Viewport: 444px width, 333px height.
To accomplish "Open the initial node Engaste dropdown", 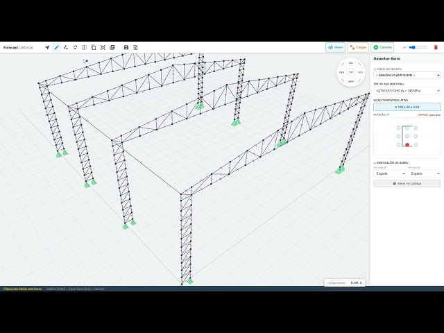I will tap(389, 173).
